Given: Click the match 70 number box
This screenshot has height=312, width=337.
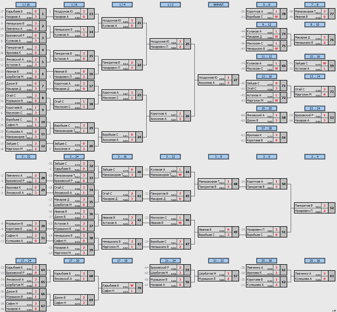Looking at the screenshot, I should pyautogui.click(x=139, y=288).
